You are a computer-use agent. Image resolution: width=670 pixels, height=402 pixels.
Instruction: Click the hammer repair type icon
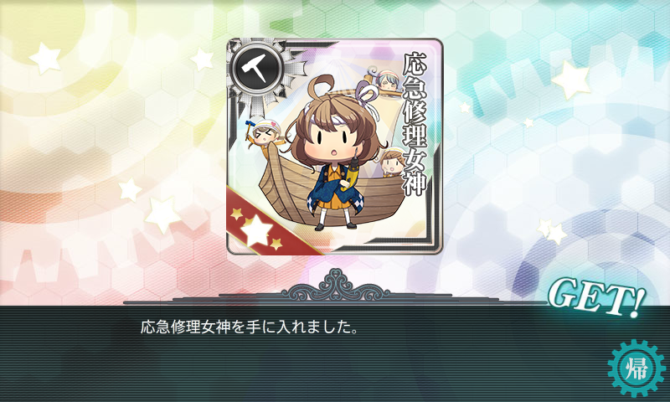(255, 67)
